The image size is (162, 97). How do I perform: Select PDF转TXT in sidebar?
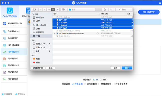pos(14,79)
